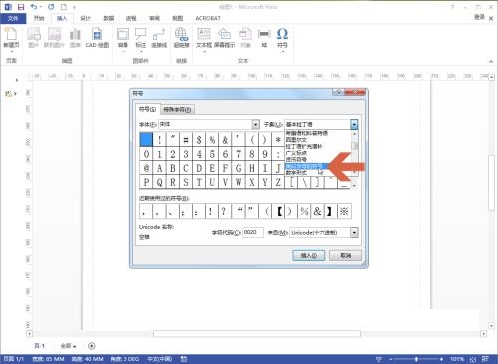The image size is (498, 364).
Task: Expand the Symbol ribbon button dropdown arrow
Action: pyautogui.click(x=282, y=52)
